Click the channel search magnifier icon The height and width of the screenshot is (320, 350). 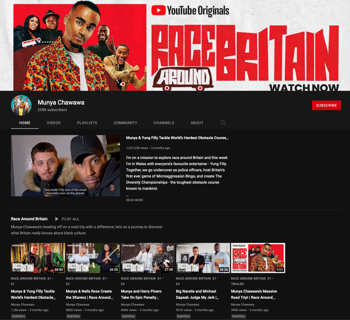pos(223,123)
